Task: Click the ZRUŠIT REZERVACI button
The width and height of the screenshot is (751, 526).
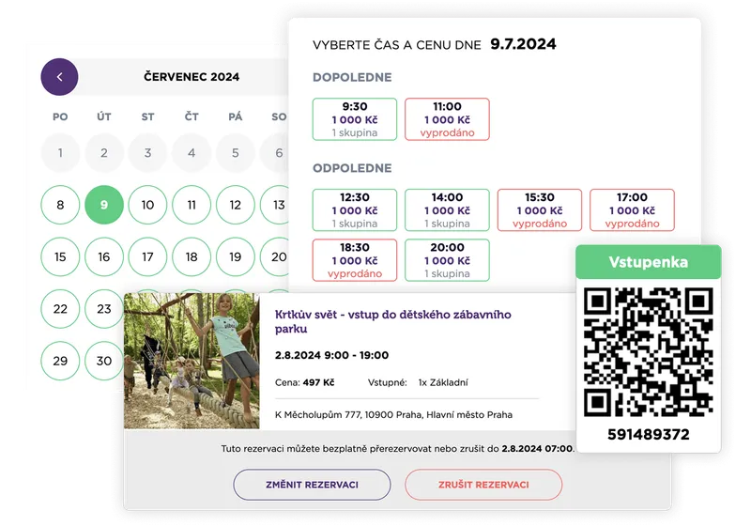Action: (483, 485)
